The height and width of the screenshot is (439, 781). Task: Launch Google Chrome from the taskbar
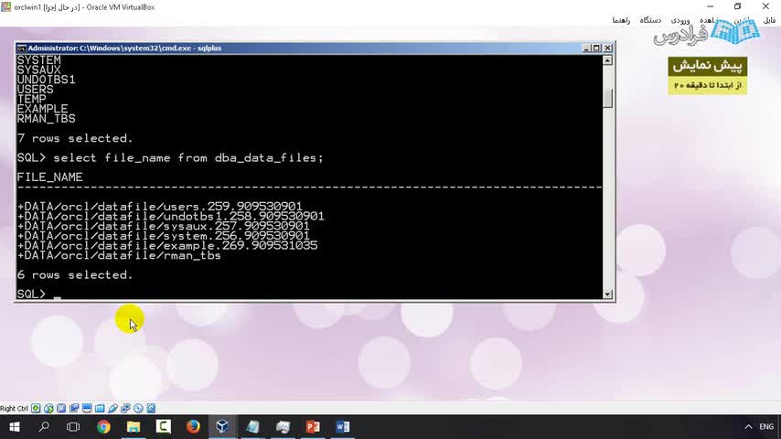103,427
